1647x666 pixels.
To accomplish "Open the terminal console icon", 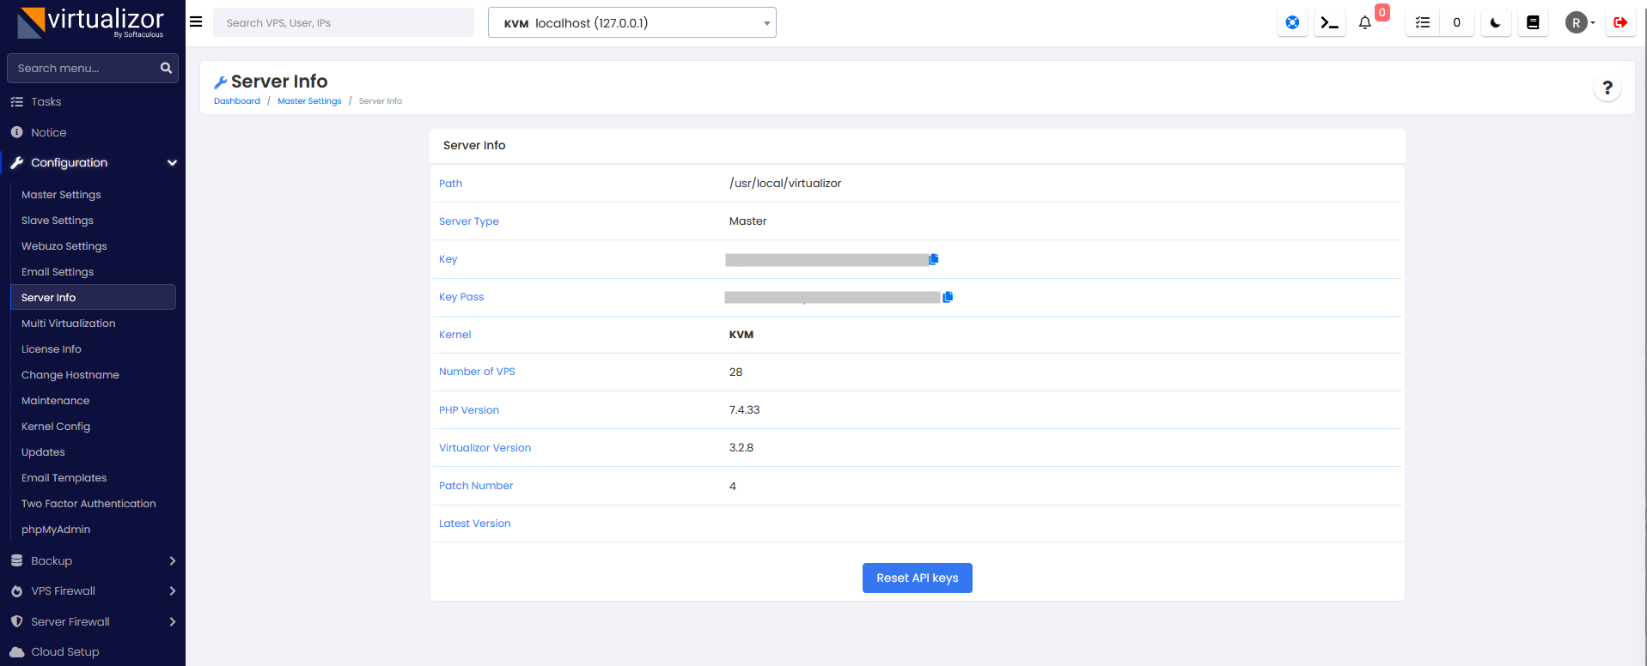I will tap(1330, 23).
